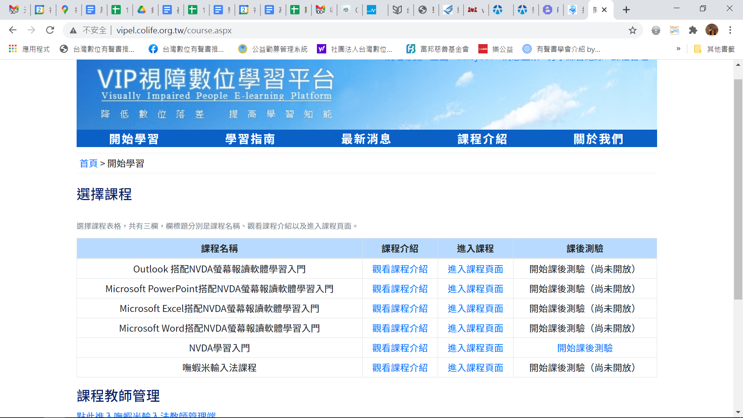
Task: Bookmark this page with star icon
Action: 632,30
